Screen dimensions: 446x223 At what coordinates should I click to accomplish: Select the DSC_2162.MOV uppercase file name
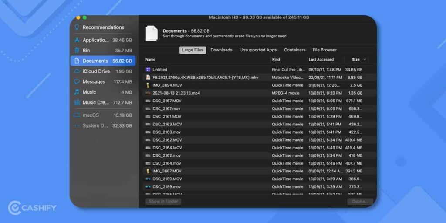(x=167, y=140)
